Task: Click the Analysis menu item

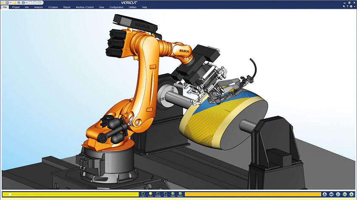Action: (39, 7)
